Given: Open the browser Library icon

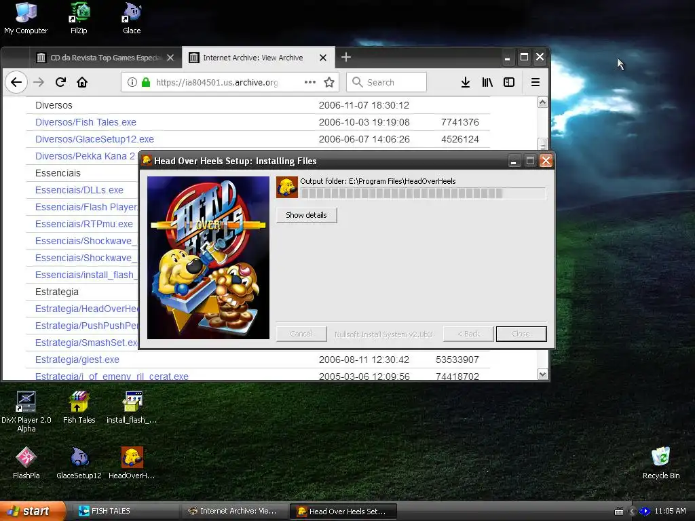Looking at the screenshot, I should [x=487, y=82].
